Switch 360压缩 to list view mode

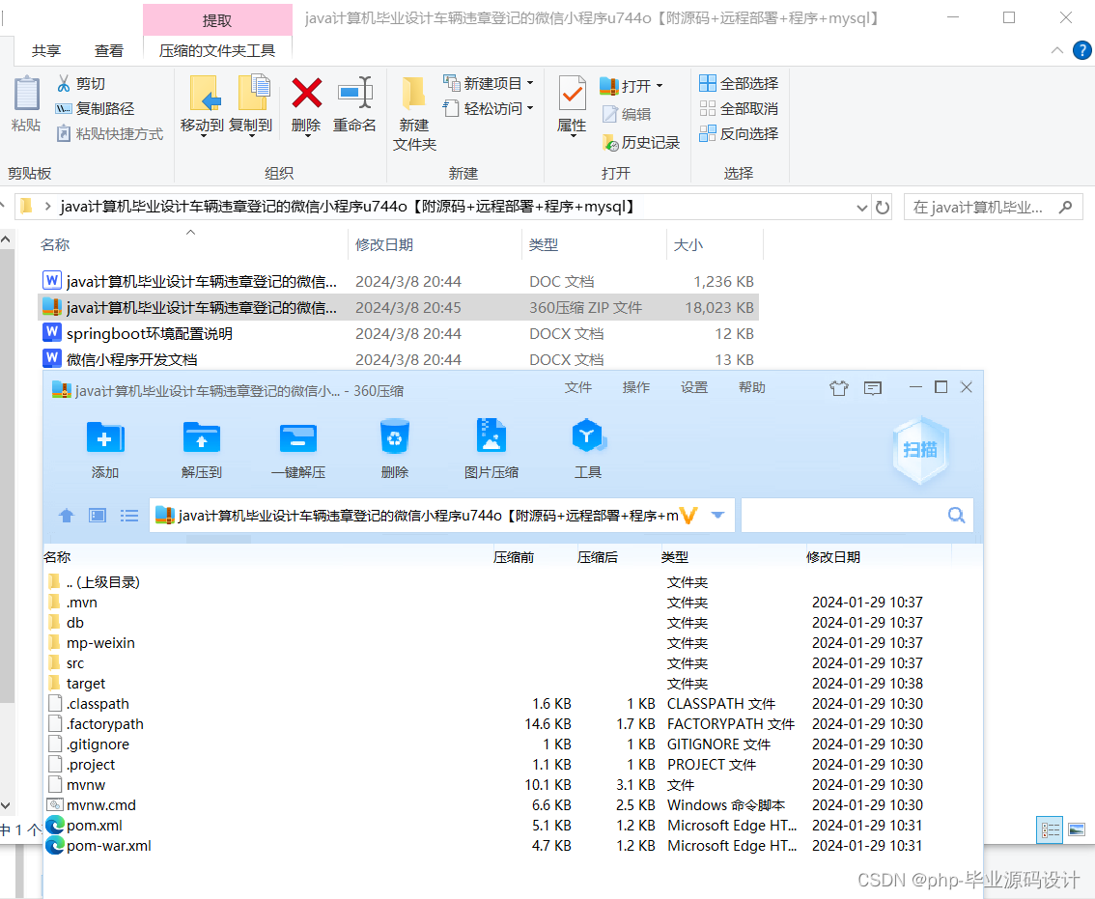coord(129,515)
